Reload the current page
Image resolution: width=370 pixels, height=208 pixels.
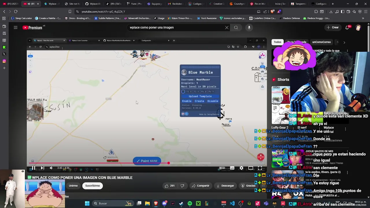pos(16,12)
